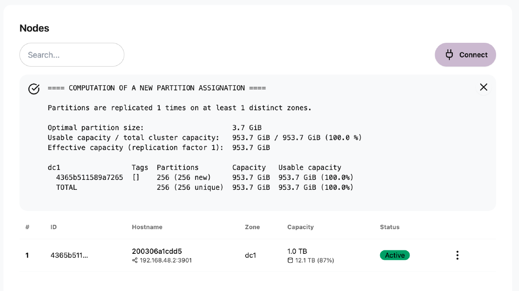Click the 3.7 GiB value

click(x=247, y=128)
